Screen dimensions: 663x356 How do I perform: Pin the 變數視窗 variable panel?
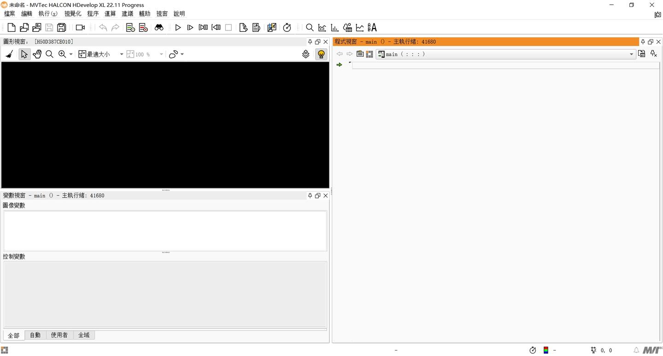point(310,196)
